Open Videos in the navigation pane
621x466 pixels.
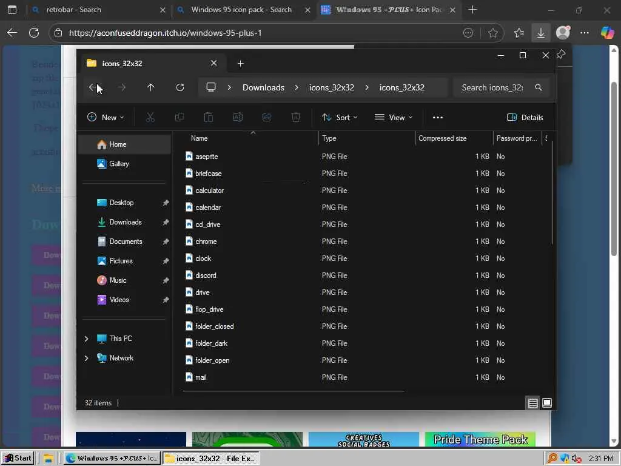125,300
